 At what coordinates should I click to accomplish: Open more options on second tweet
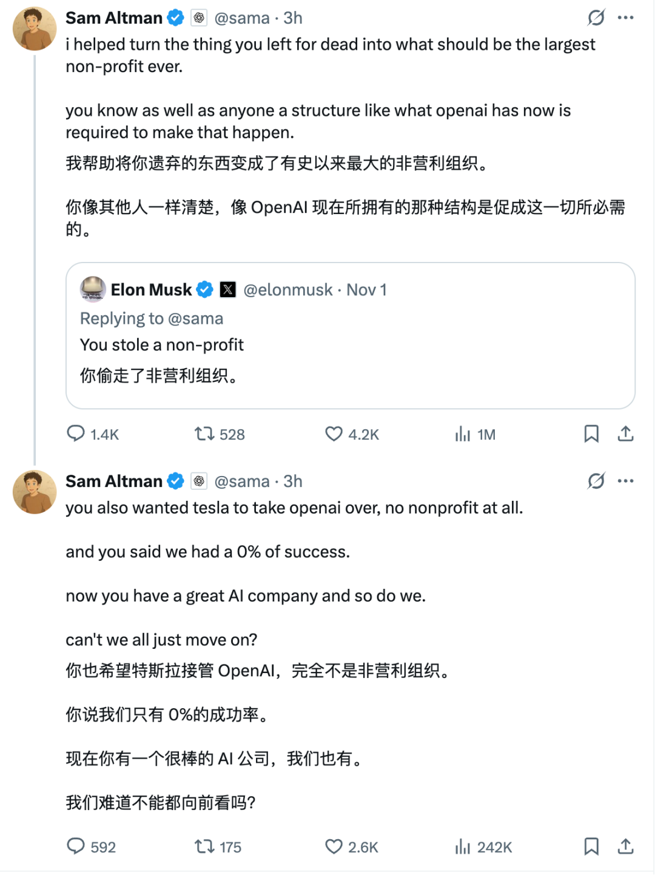point(625,481)
